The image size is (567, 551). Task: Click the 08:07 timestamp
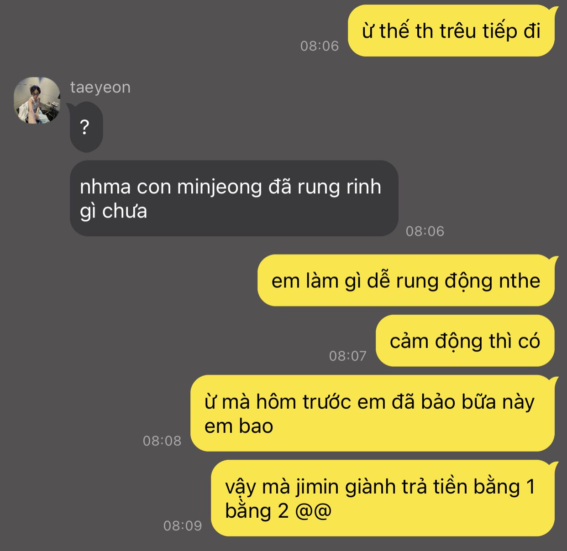tap(348, 356)
